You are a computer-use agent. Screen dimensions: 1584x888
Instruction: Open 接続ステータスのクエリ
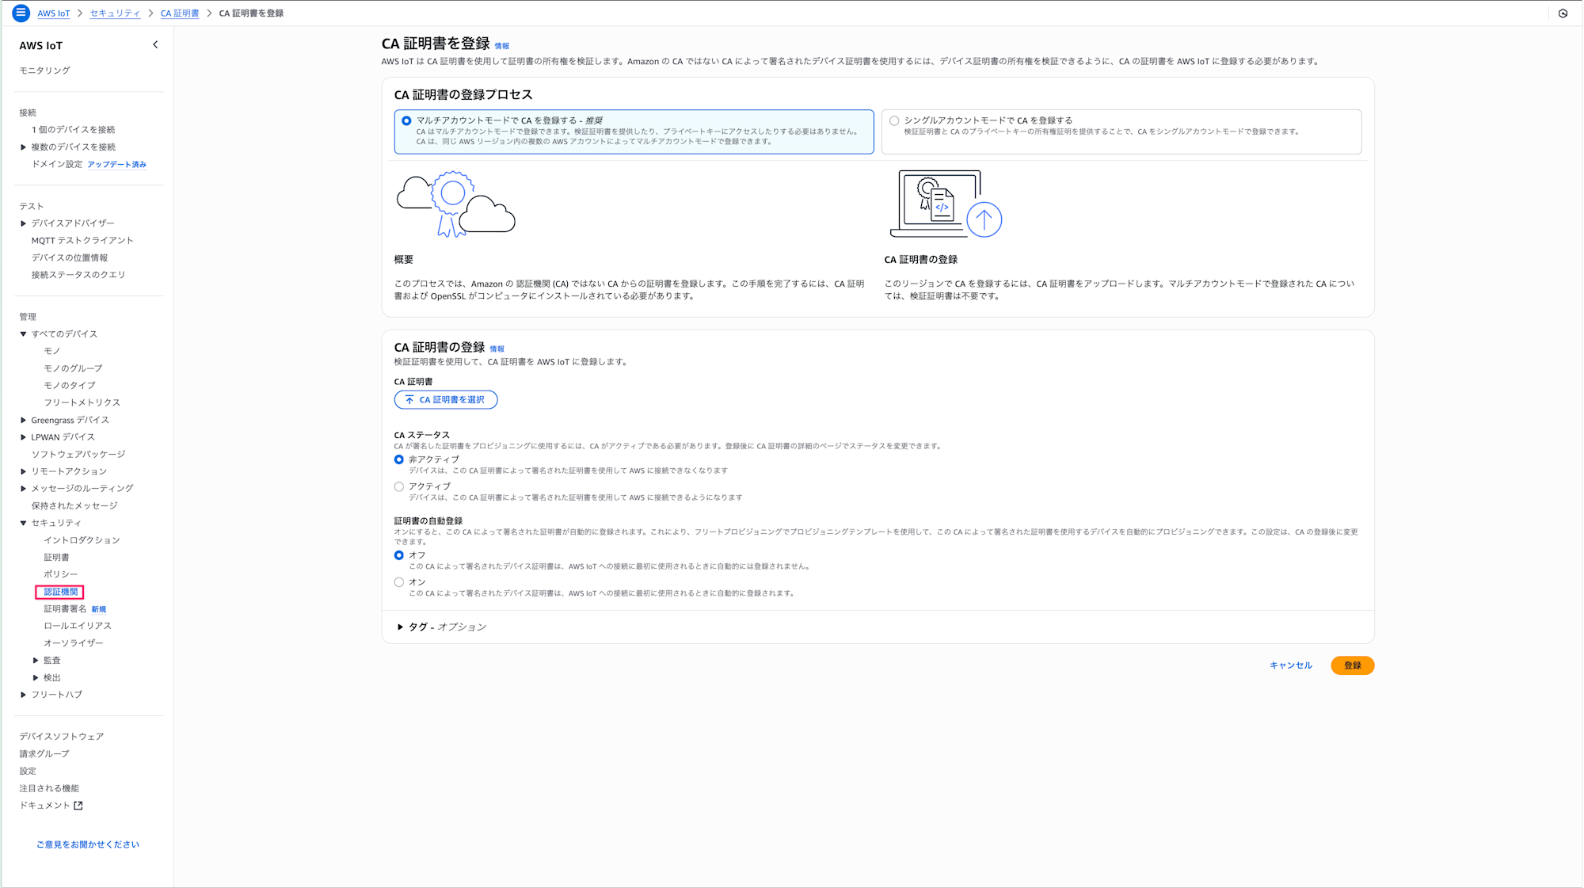(x=78, y=275)
